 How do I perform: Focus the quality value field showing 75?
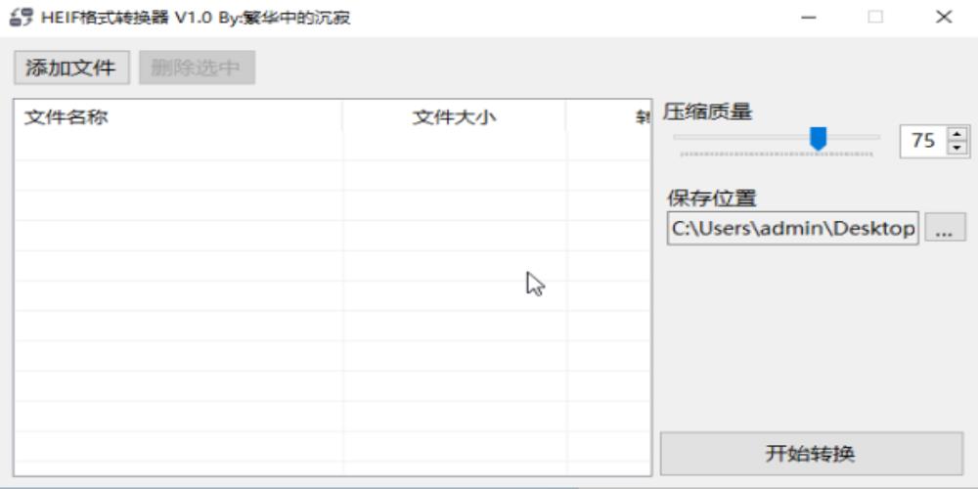(923, 141)
